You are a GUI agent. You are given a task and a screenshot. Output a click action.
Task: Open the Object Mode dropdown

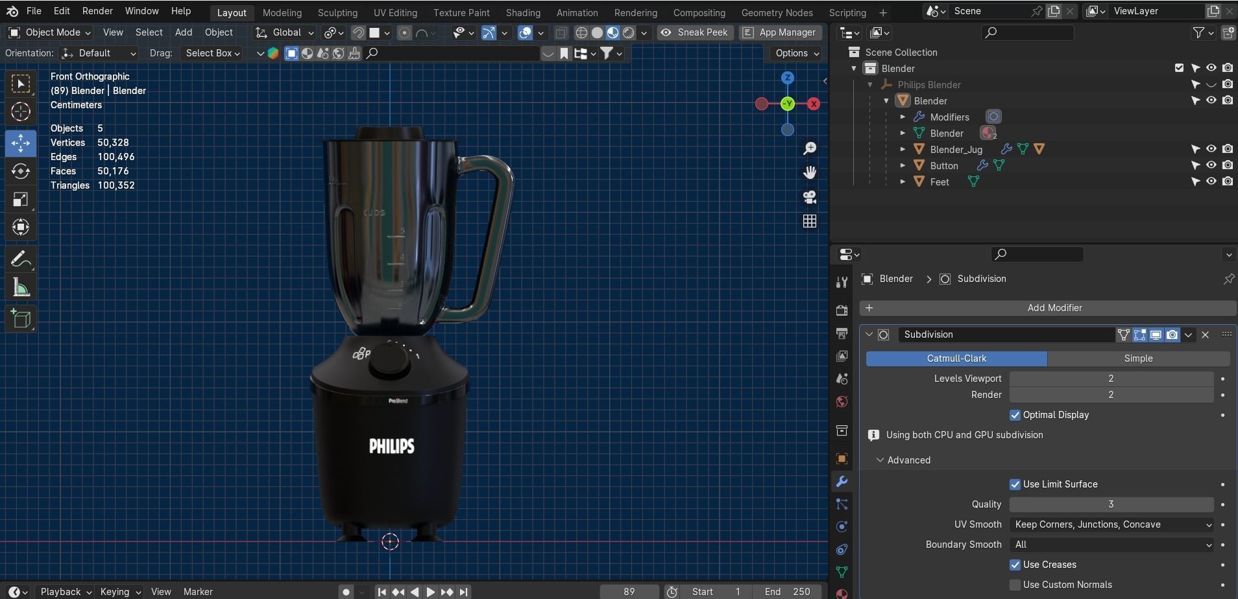click(x=49, y=32)
